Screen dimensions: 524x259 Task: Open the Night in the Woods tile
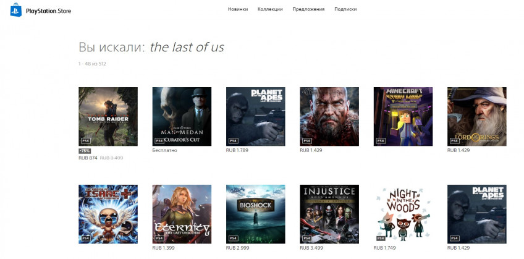[403, 214]
